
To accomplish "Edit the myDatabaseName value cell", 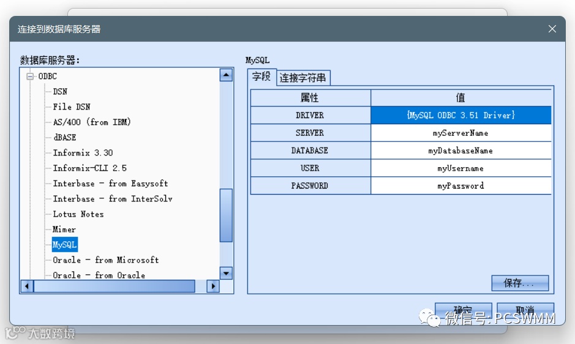I will pyautogui.click(x=460, y=151).
